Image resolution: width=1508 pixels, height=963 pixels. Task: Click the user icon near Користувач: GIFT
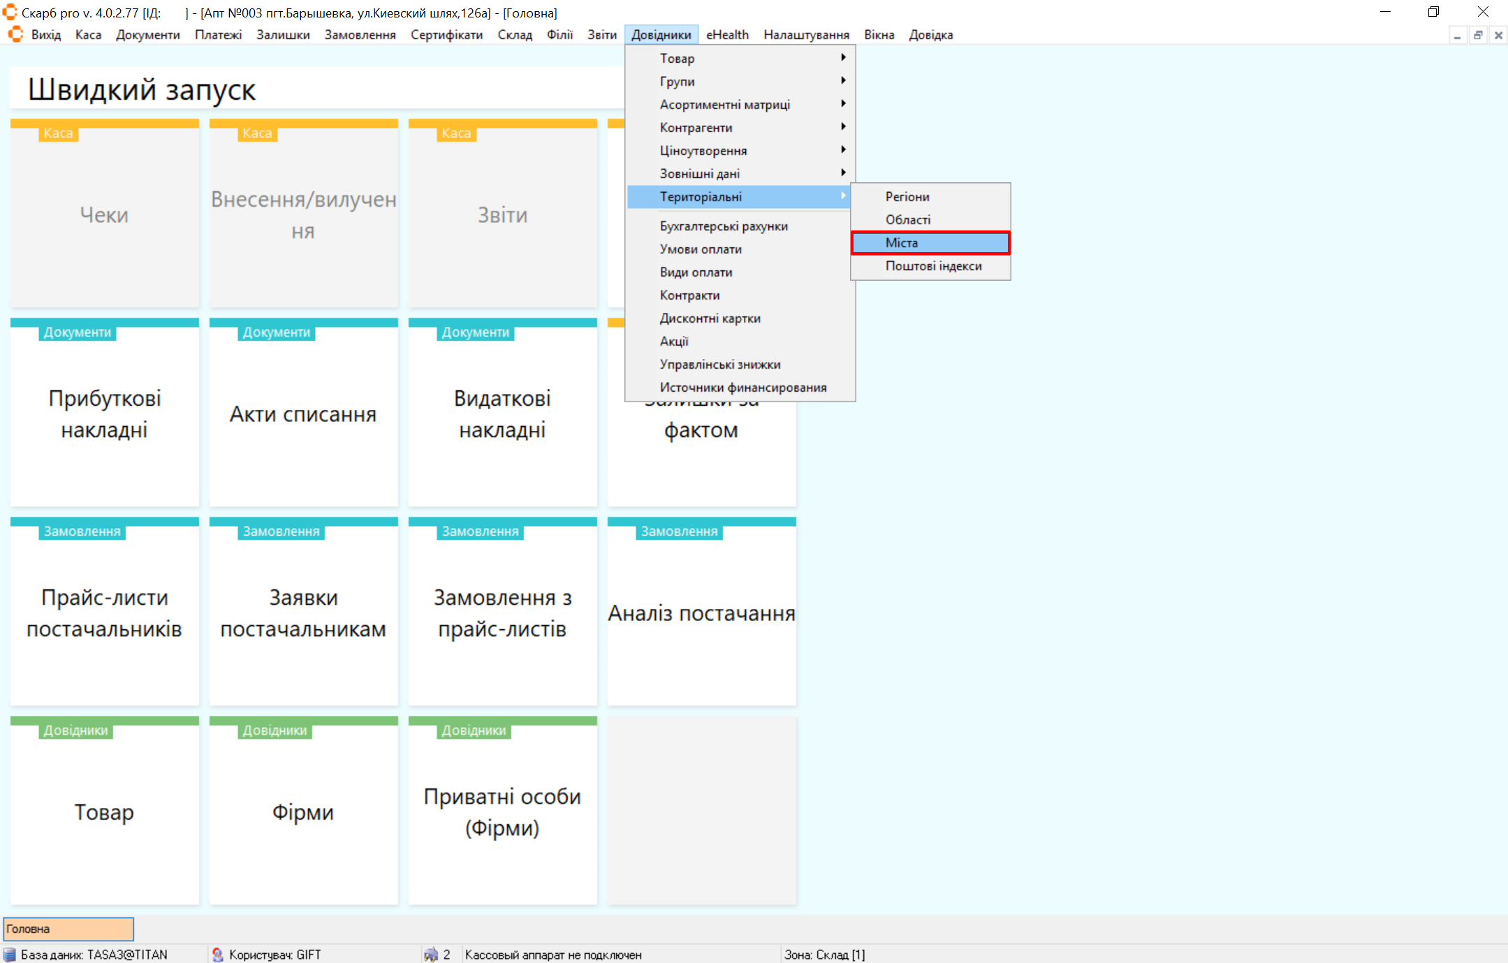pos(218,955)
